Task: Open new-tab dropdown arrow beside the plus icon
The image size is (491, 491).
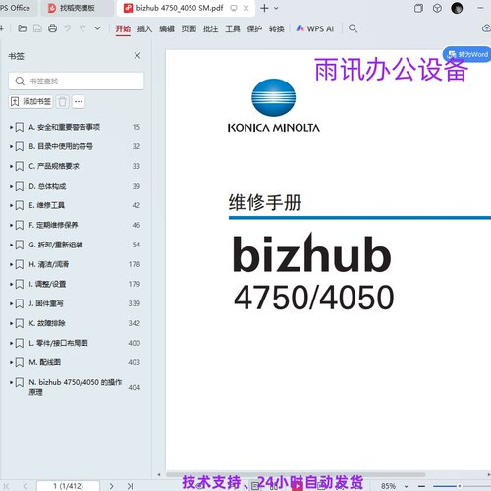Action: point(276,8)
